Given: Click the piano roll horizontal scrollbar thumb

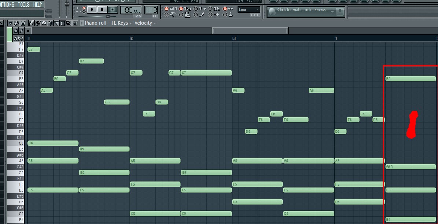Looking at the screenshot, I should point(250,31).
